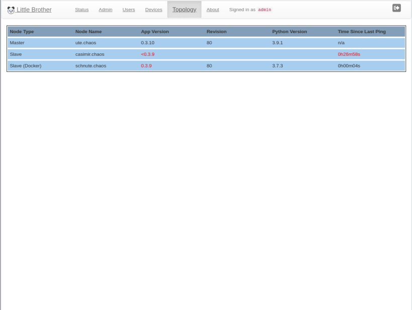Click the Time Since Last Ping header
This screenshot has width=412, height=310.
(362, 32)
